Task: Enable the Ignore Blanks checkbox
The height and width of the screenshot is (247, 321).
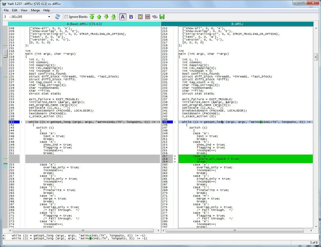Action: [66, 17]
